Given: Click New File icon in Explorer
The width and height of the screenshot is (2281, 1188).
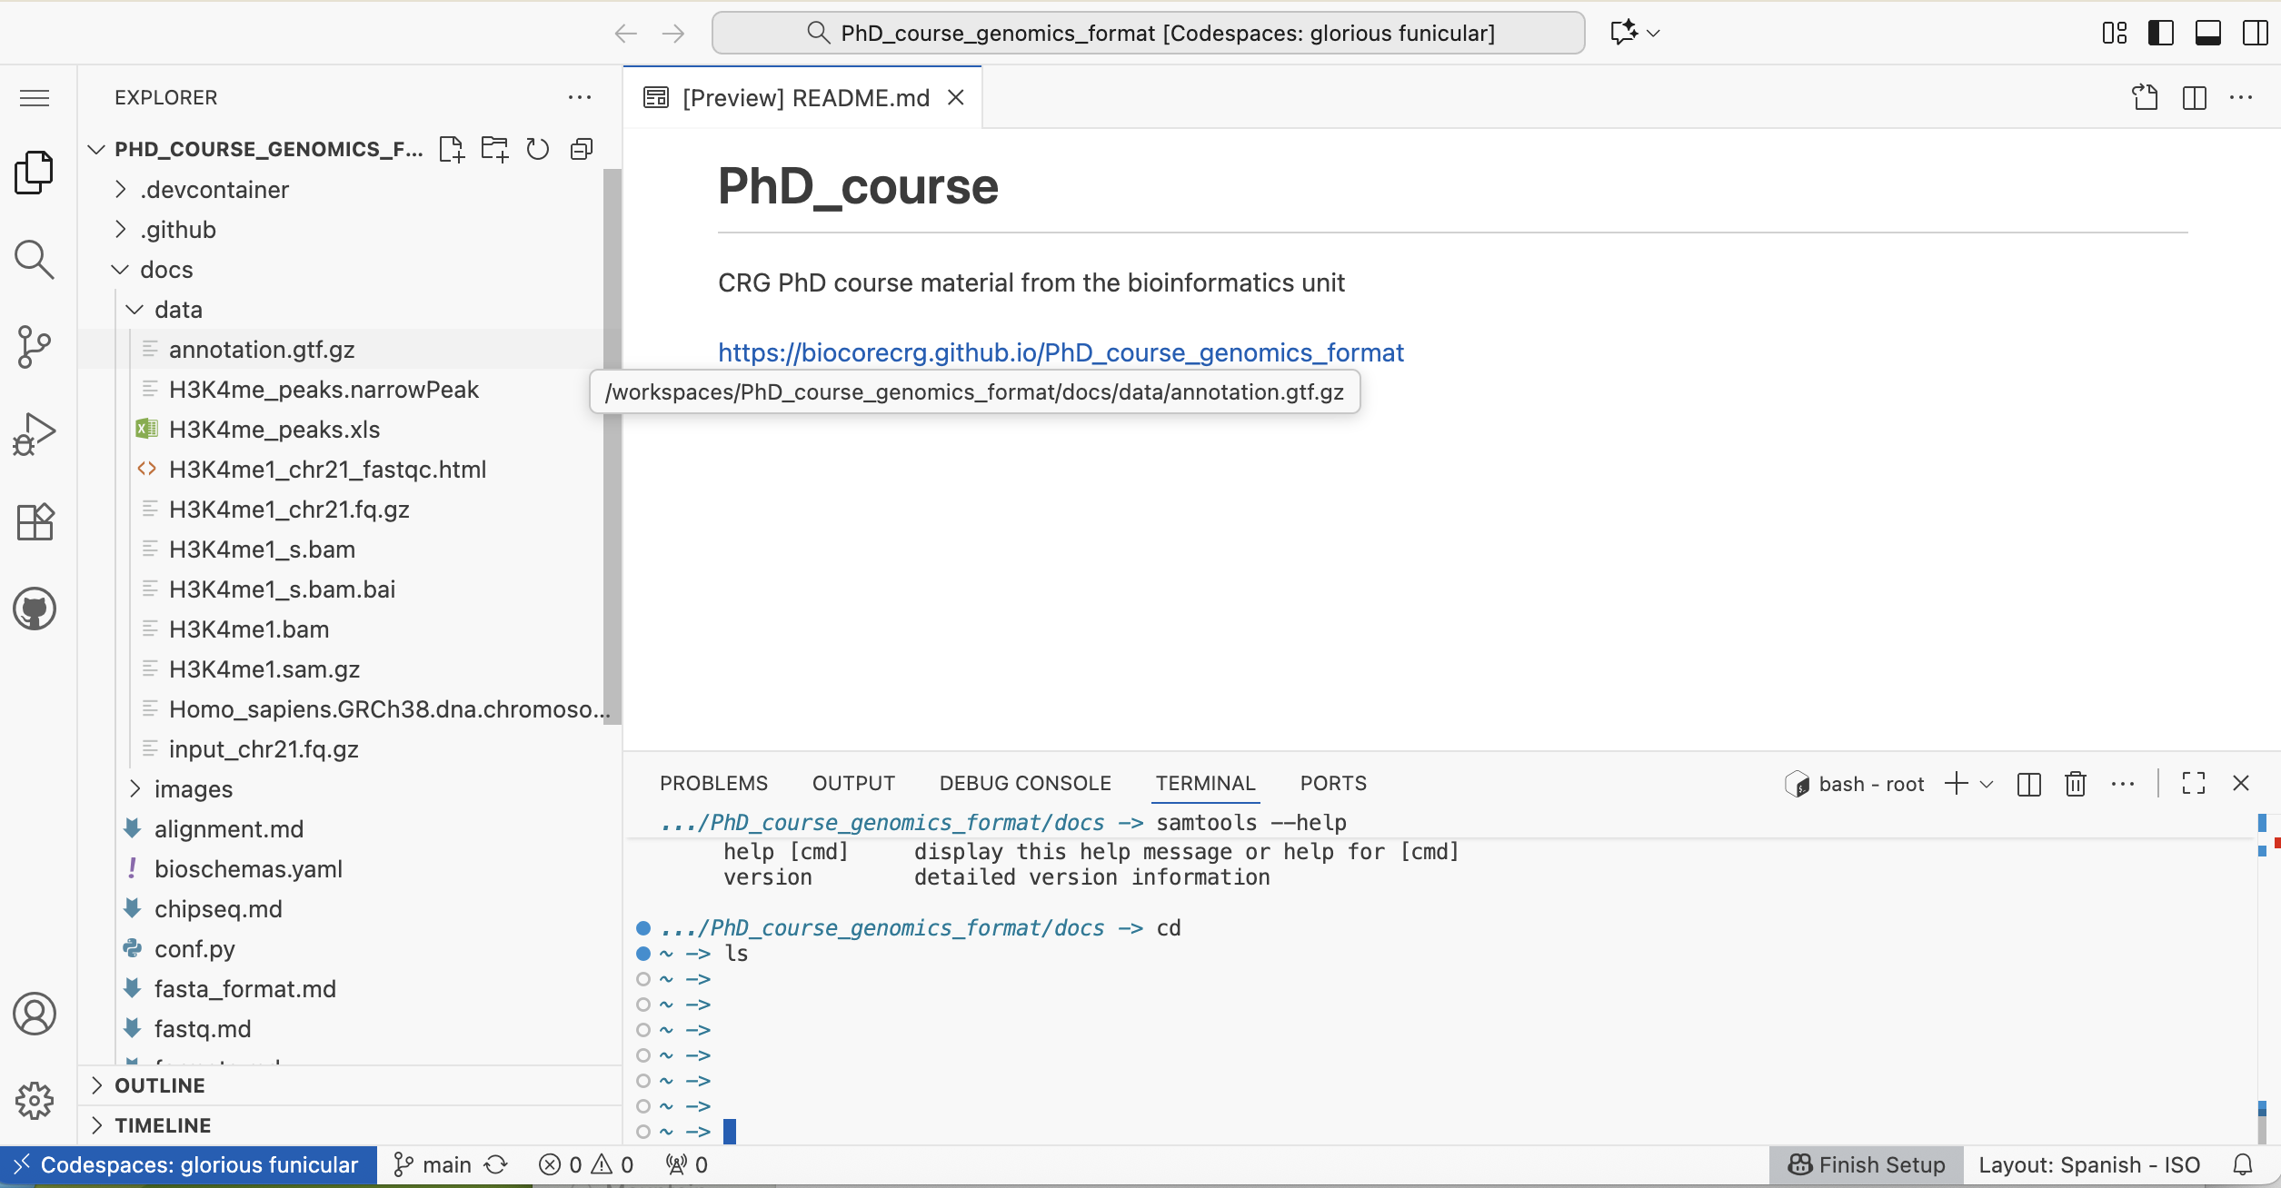Looking at the screenshot, I should click(451, 149).
